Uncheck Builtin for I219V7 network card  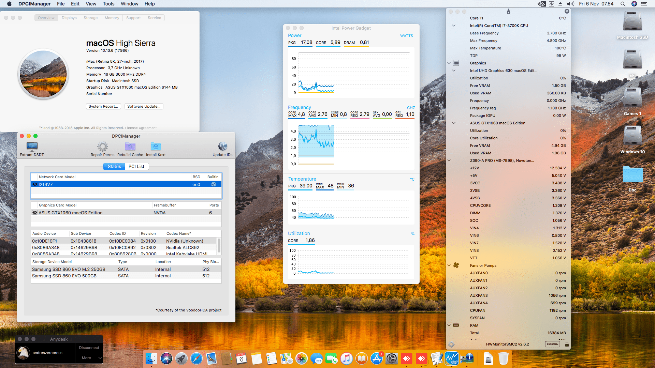[x=213, y=184]
